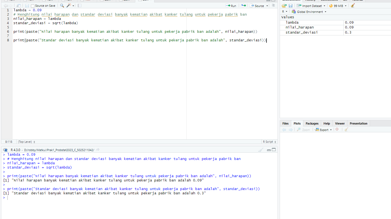The width and height of the screenshot is (391, 219).
Task: Save workspace icon in Environment pane
Action: pyautogui.click(x=291, y=6)
